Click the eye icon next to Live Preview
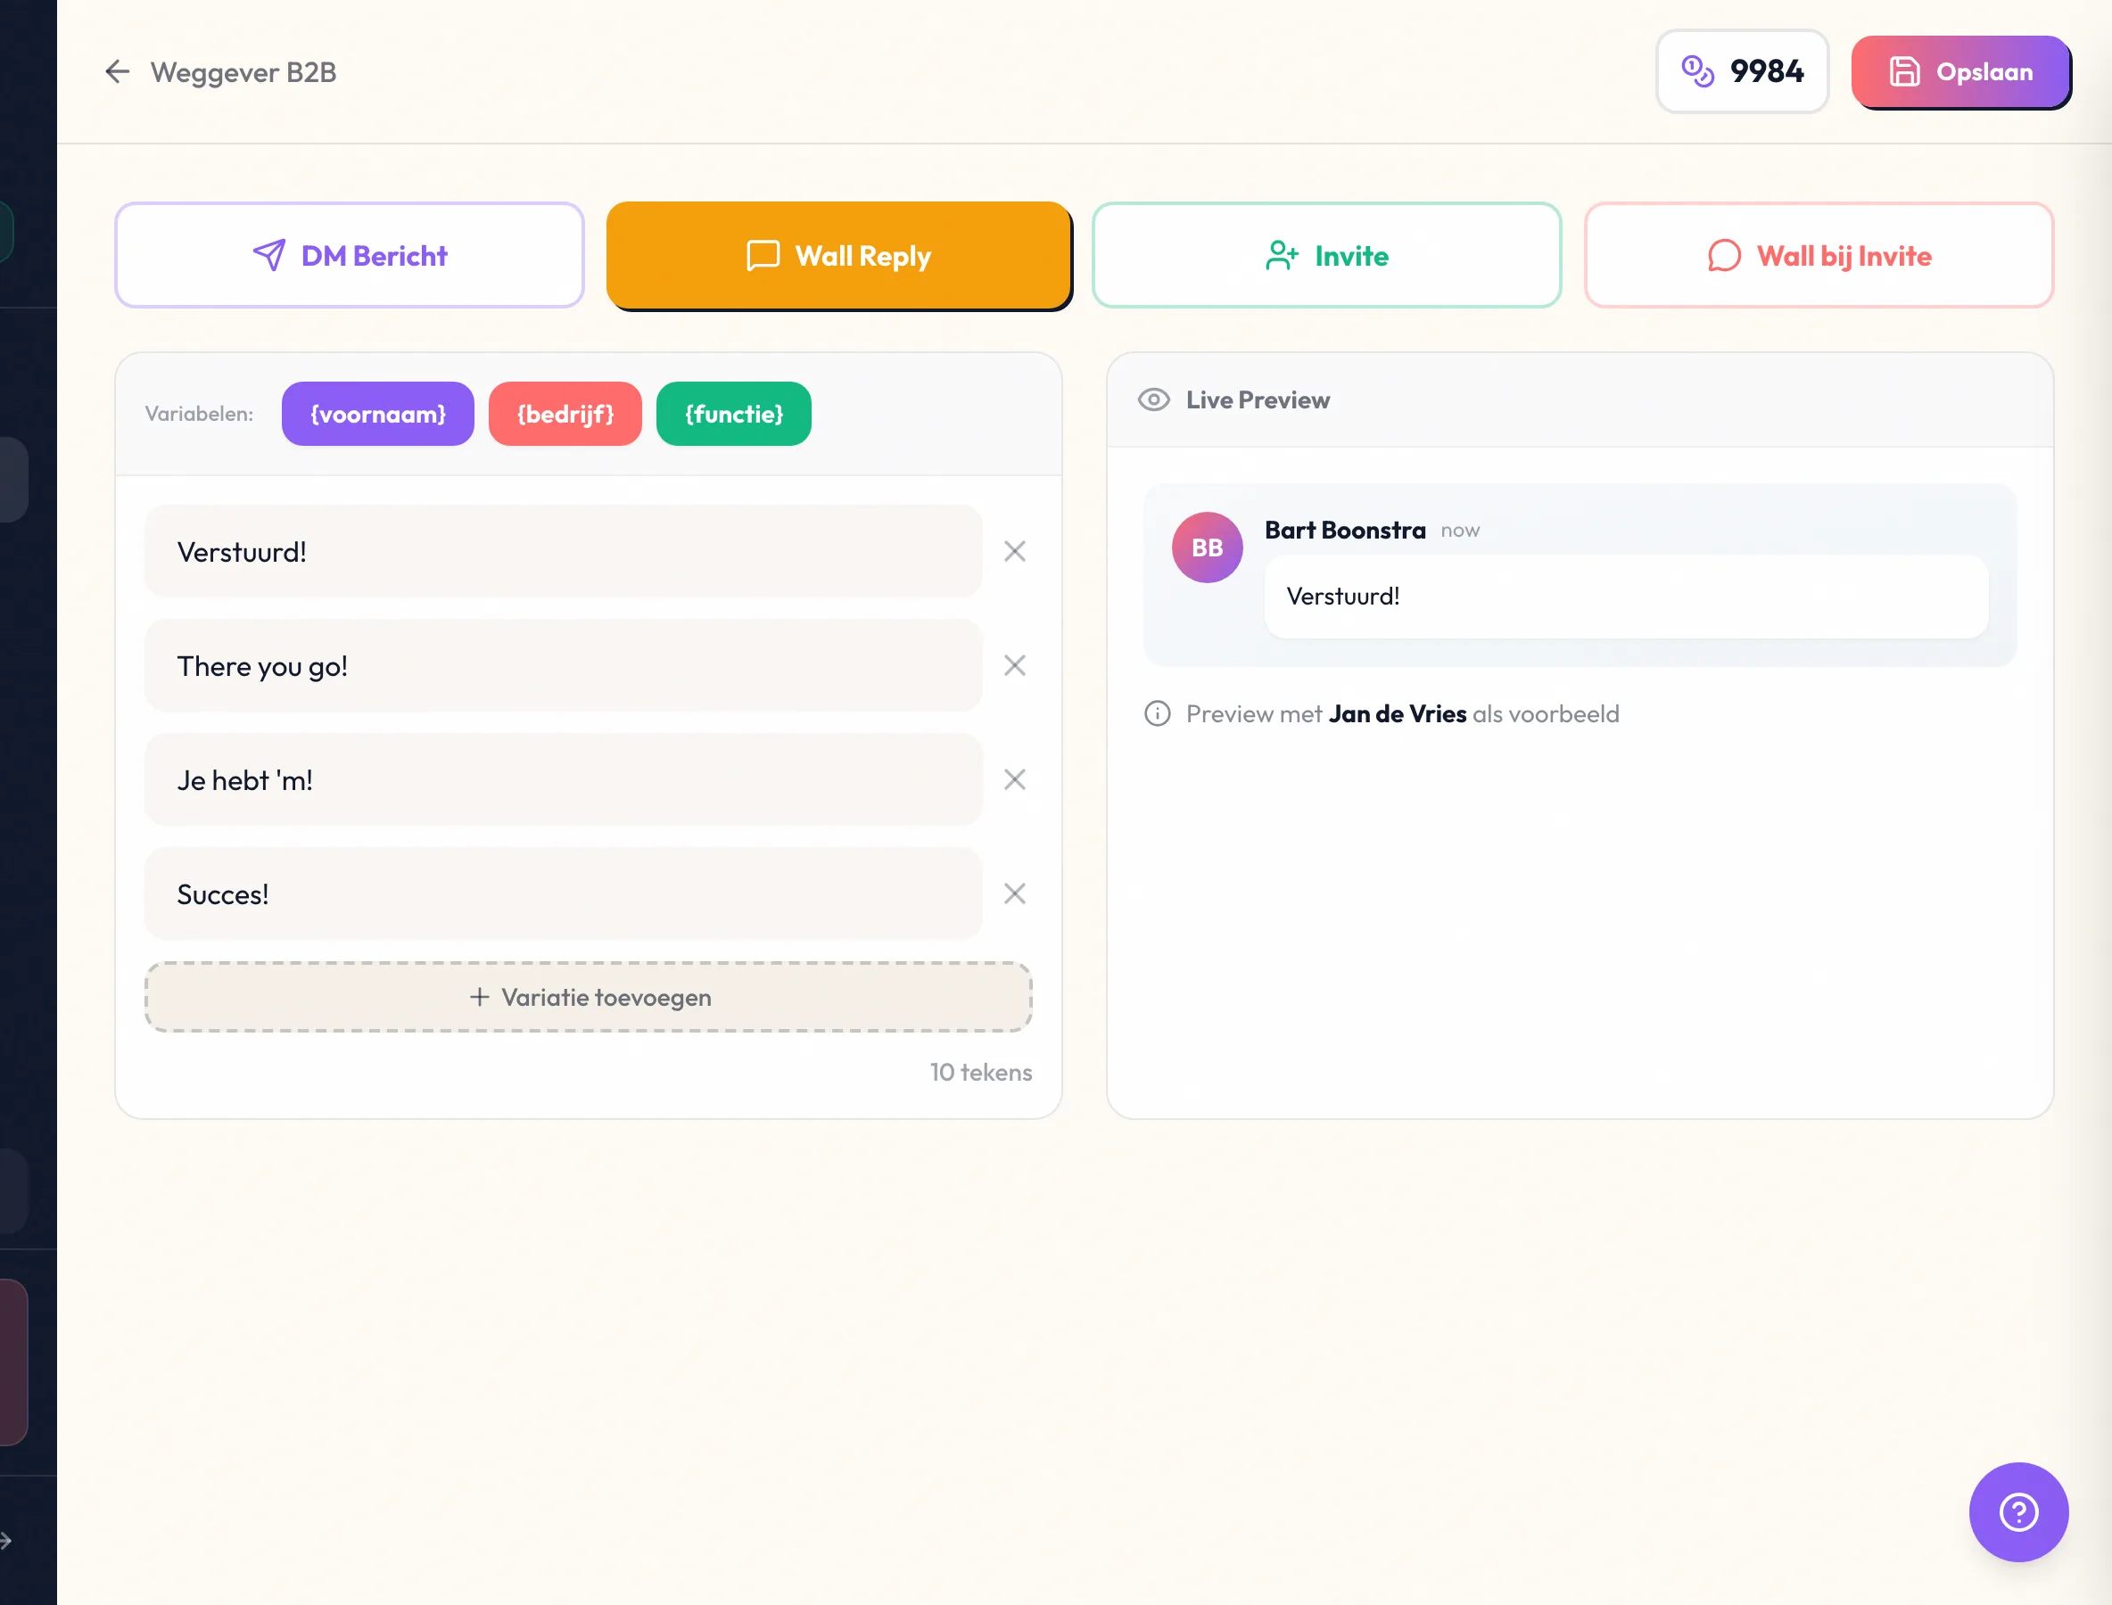The image size is (2112, 1605). [x=1153, y=399]
